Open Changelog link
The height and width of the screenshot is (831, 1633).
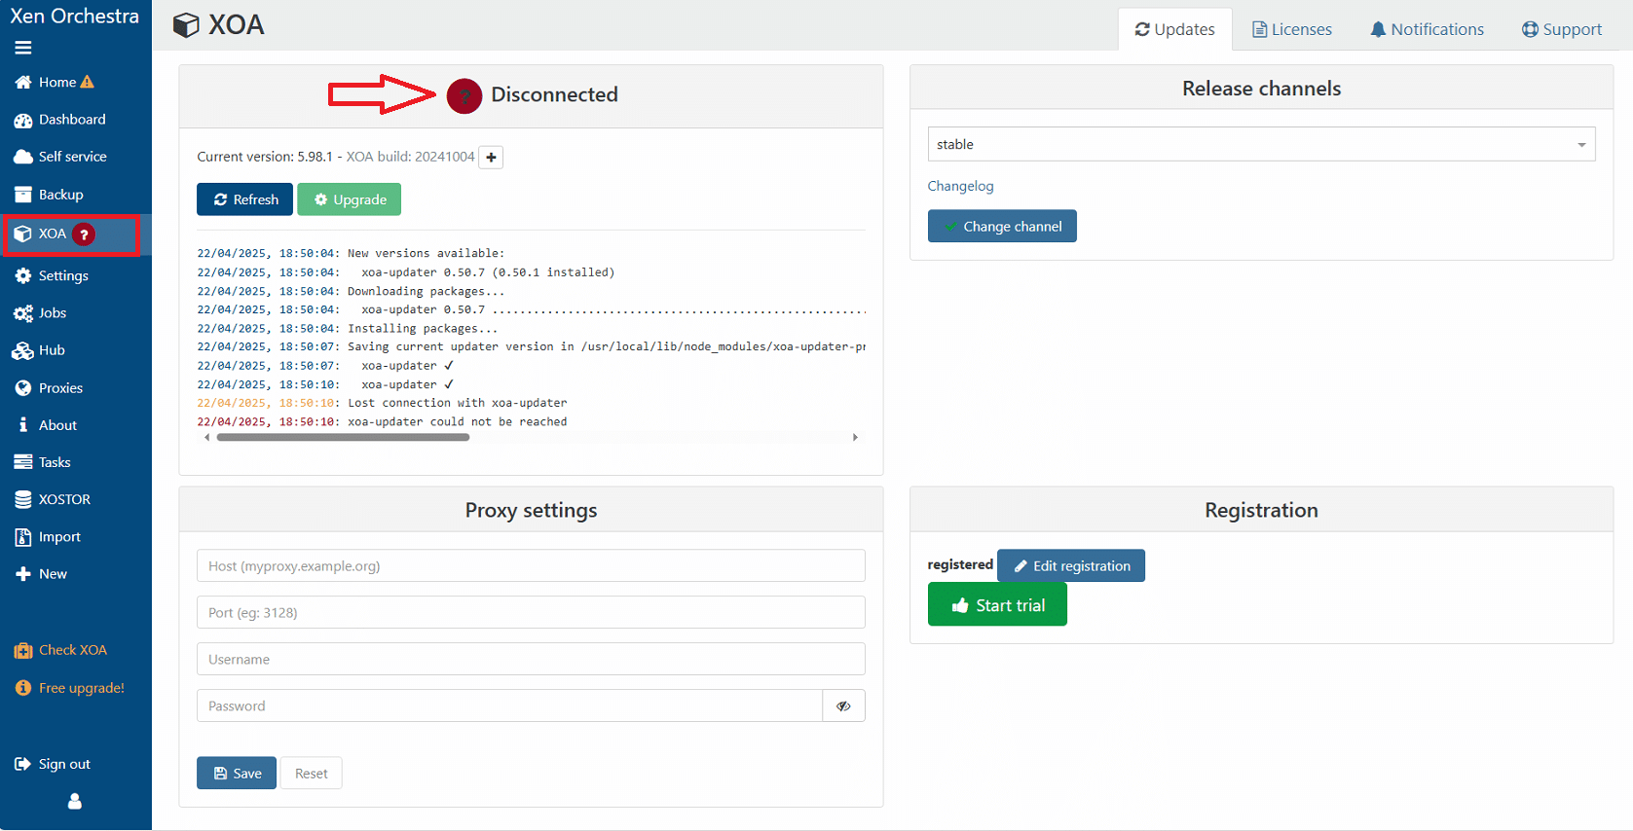[x=960, y=186]
